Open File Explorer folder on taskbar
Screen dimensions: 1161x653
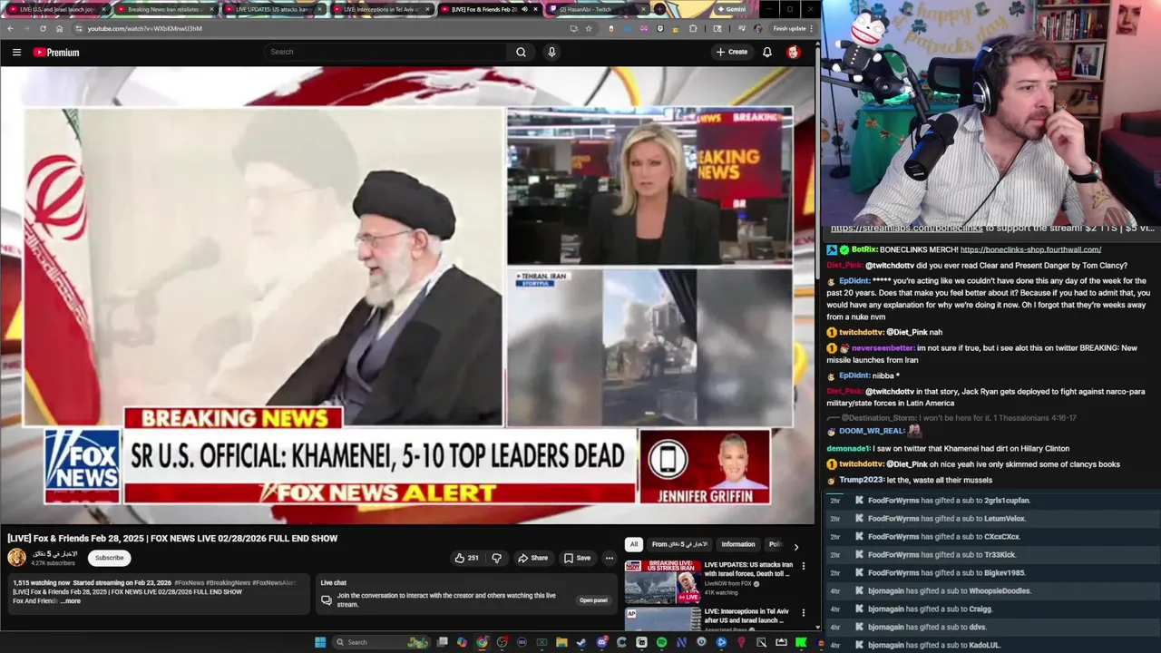[561, 642]
